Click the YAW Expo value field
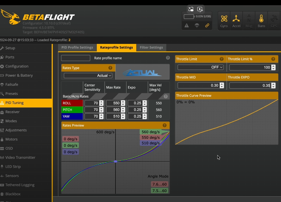This screenshot has width=281, height=202. [x=135, y=117]
